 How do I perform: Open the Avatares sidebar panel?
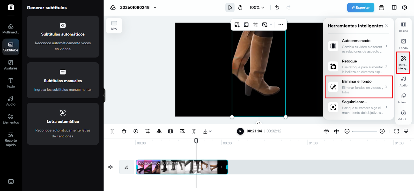pos(11,65)
